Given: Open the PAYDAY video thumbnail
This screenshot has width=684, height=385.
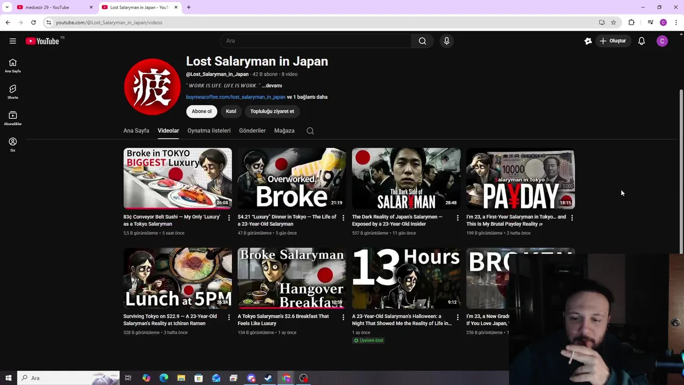Looking at the screenshot, I should (520, 178).
